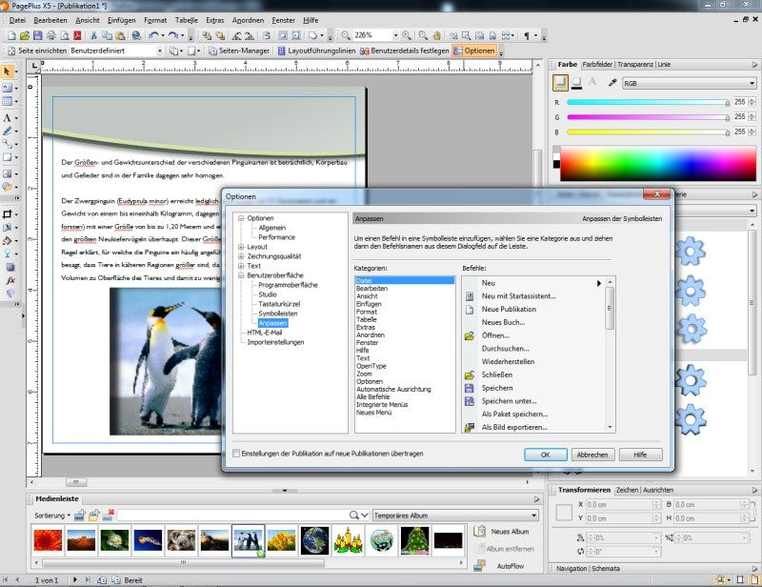762x587 pixels.
Task: Click the red R channel slider
Action: pos(649,103)
